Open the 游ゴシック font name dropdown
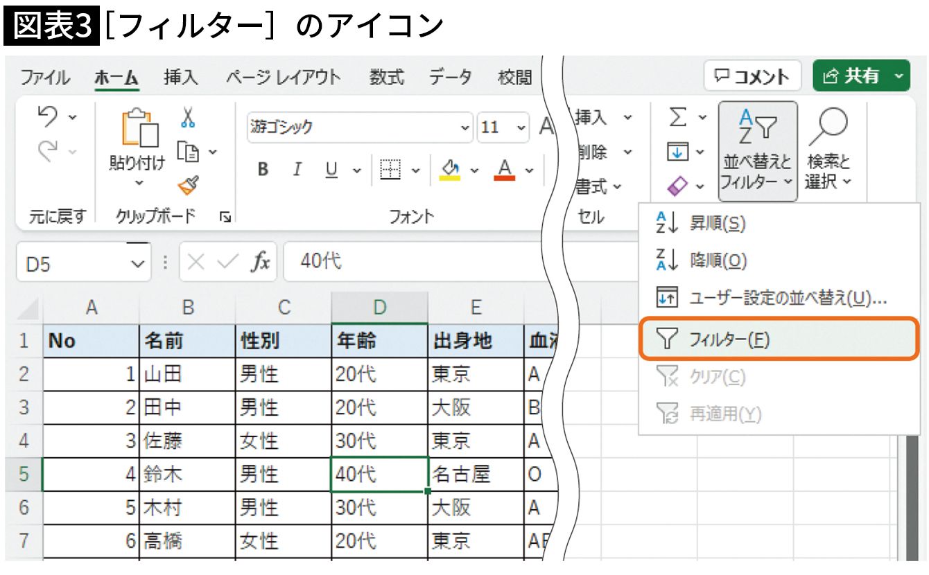This screenshot has height=575, width=929. click(x=464, y=128)
